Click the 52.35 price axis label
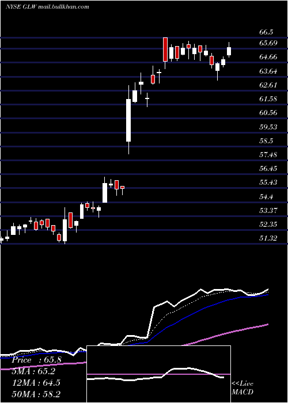 (x=268, y=225)
